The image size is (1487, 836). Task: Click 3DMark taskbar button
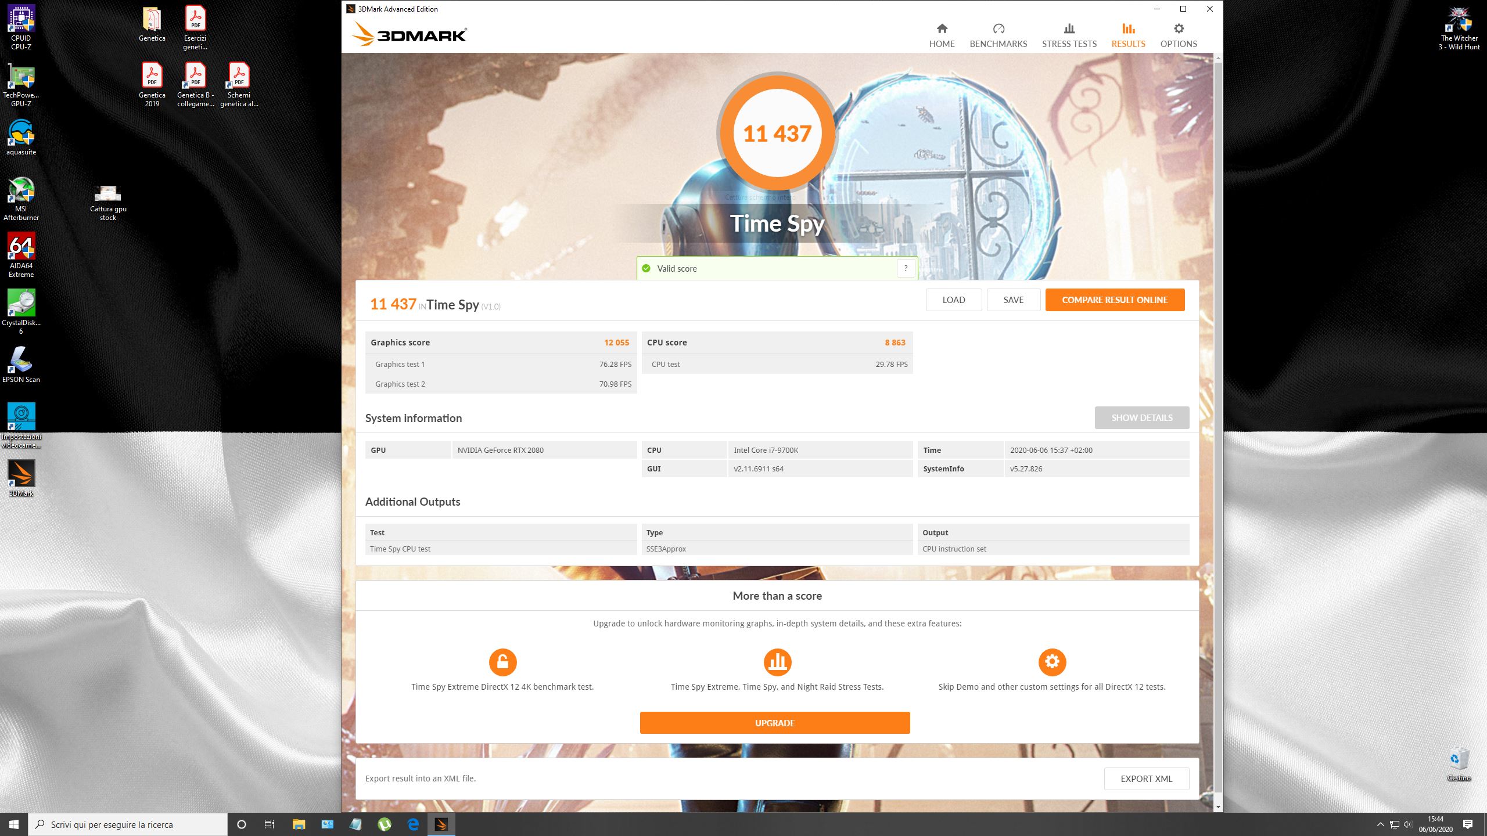coord(441,824)
